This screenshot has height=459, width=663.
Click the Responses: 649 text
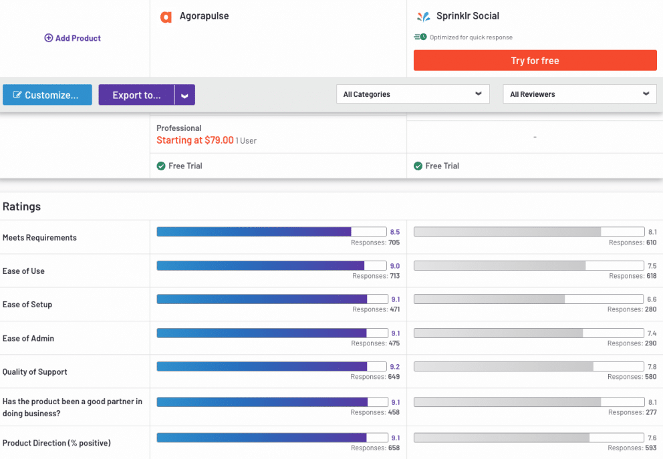tap(375, 377)
